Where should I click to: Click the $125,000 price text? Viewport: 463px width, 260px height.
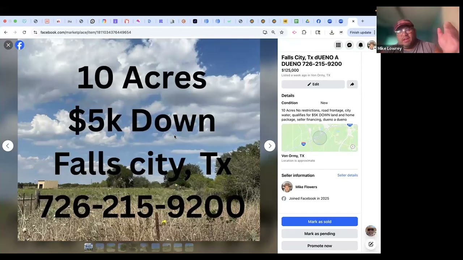pos(290,70)
